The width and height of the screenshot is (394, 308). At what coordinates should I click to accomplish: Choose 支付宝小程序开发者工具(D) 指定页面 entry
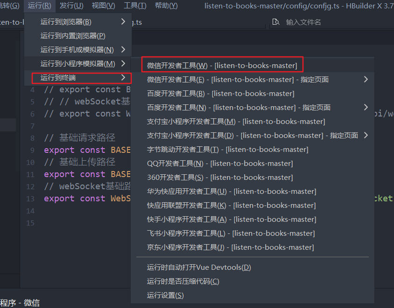pyautogui.click(x=253, y=136)
